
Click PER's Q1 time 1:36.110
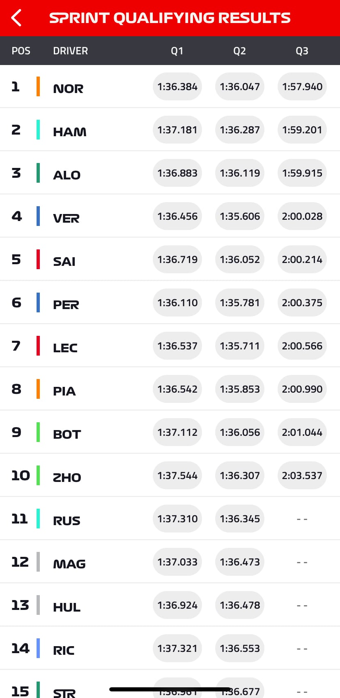click(177, 302)
